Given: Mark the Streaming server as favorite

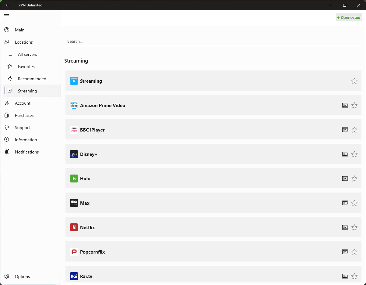Looking at the screenshot, I should (354, 81).
